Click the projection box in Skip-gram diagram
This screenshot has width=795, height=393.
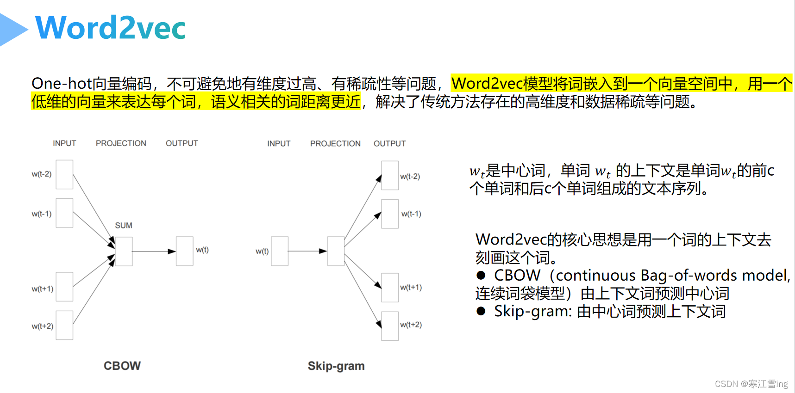click(x=336, y=251)
